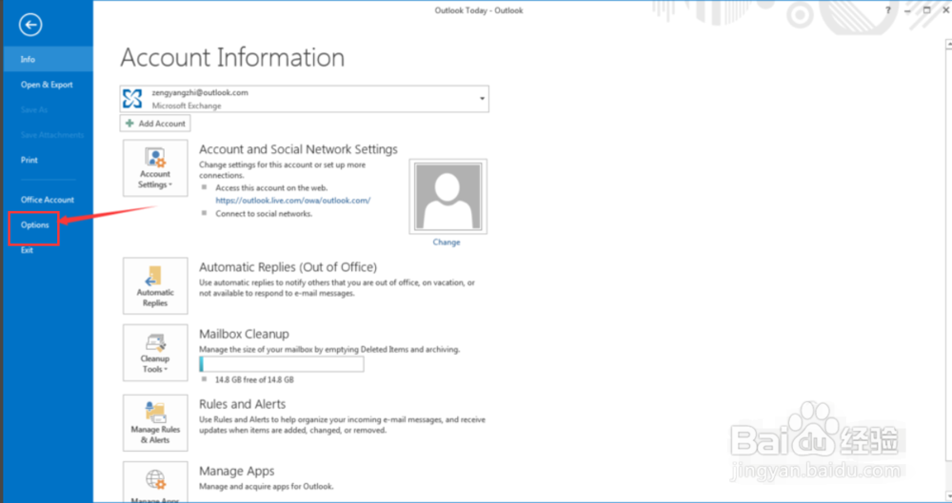Maximize the Outlook window

tap(926, 10)
